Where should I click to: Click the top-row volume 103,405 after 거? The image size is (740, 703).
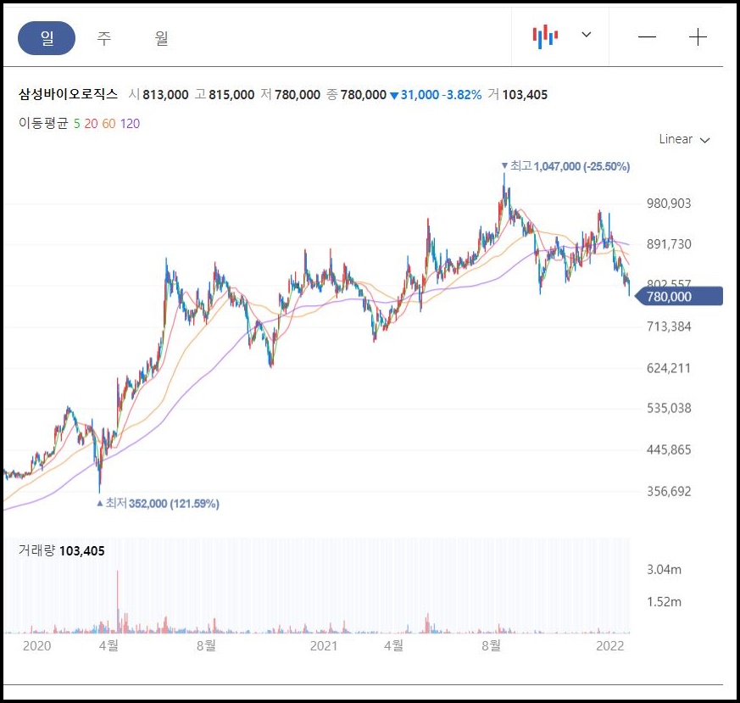coord(525,95)
